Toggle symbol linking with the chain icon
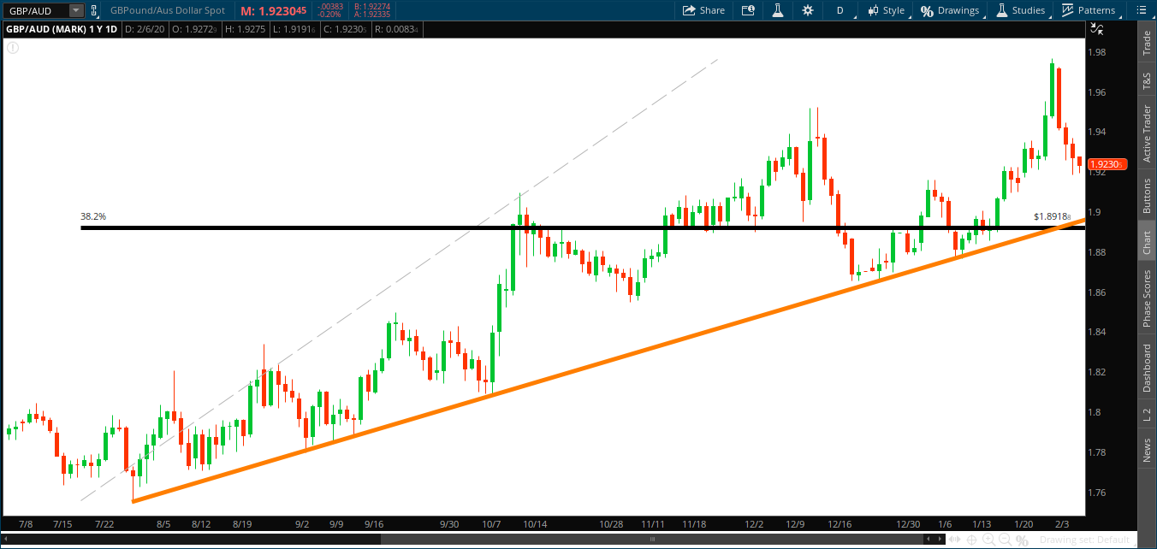Viewport: 1157px width, 549px height. point(92,10)
